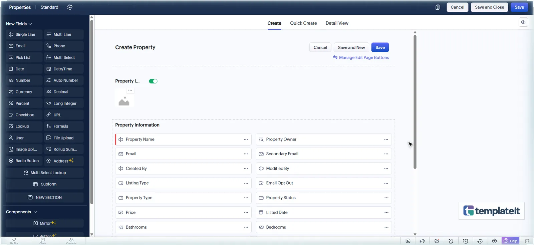Open options menu for Listing Type field
The image size is (534, 245).
(246, 183)
